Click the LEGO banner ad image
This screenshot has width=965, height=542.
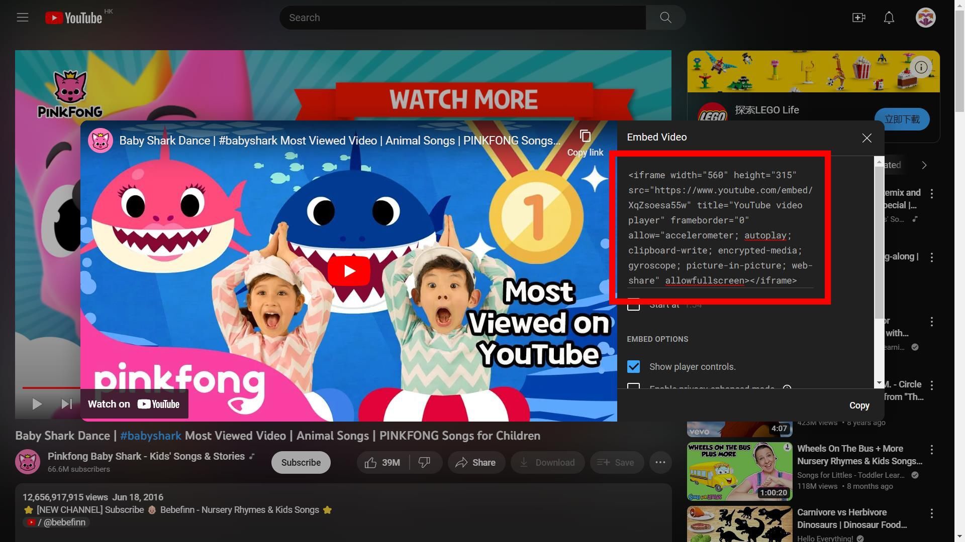coord(813,71)
